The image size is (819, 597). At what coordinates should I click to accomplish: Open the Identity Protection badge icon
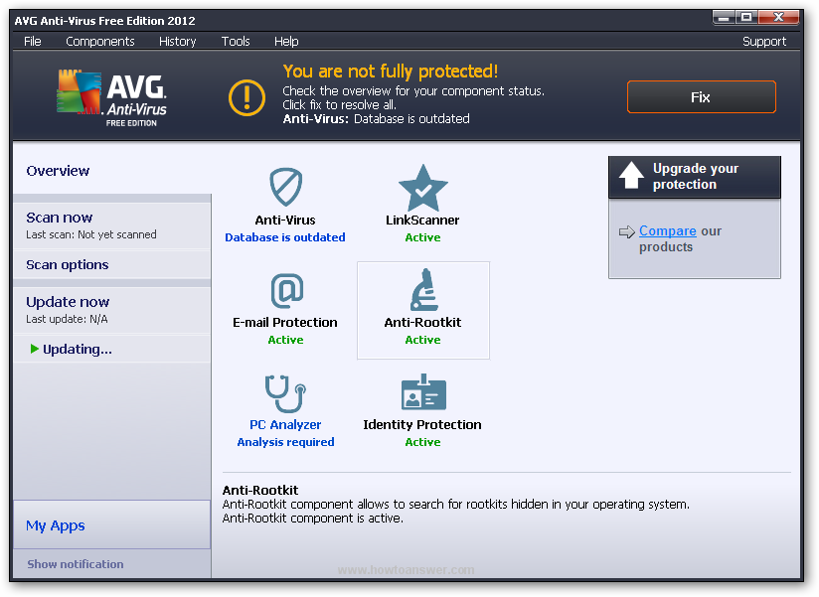423,392
